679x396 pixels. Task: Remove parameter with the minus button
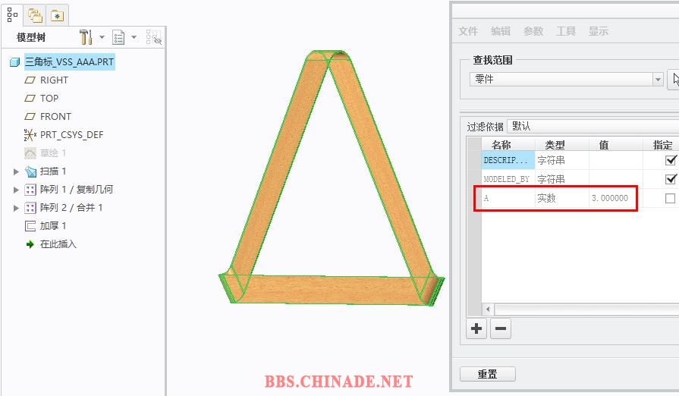(501, 328)
